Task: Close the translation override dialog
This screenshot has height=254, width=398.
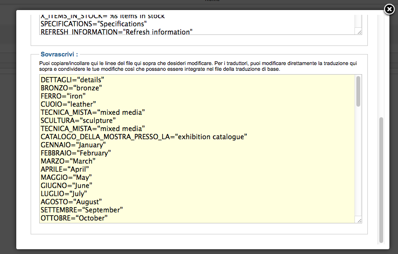Action: 390,9
